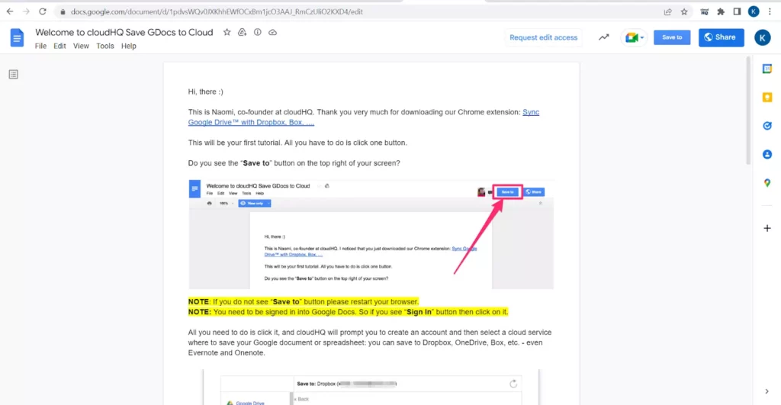Open the activity trend icon
The width and height of the screenshot is (781, 405).
(604, 37)
